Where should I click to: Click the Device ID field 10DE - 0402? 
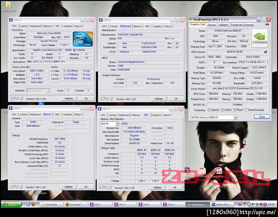(214, 57)
